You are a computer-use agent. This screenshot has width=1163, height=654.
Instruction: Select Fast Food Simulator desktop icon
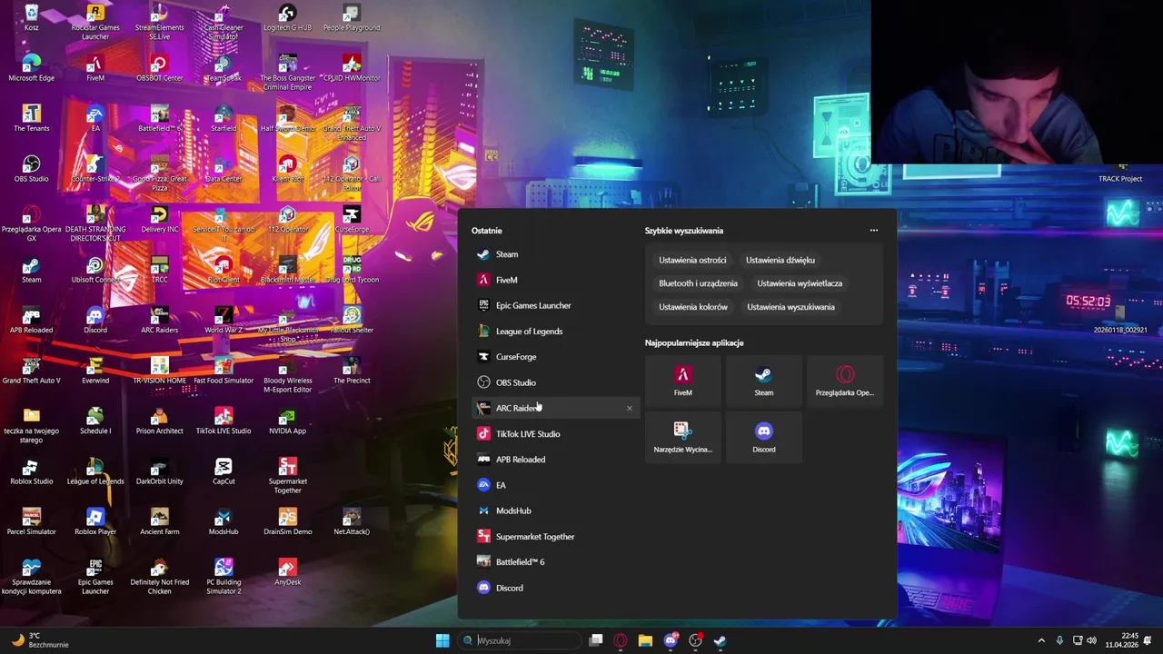click(x=224, y=371)
